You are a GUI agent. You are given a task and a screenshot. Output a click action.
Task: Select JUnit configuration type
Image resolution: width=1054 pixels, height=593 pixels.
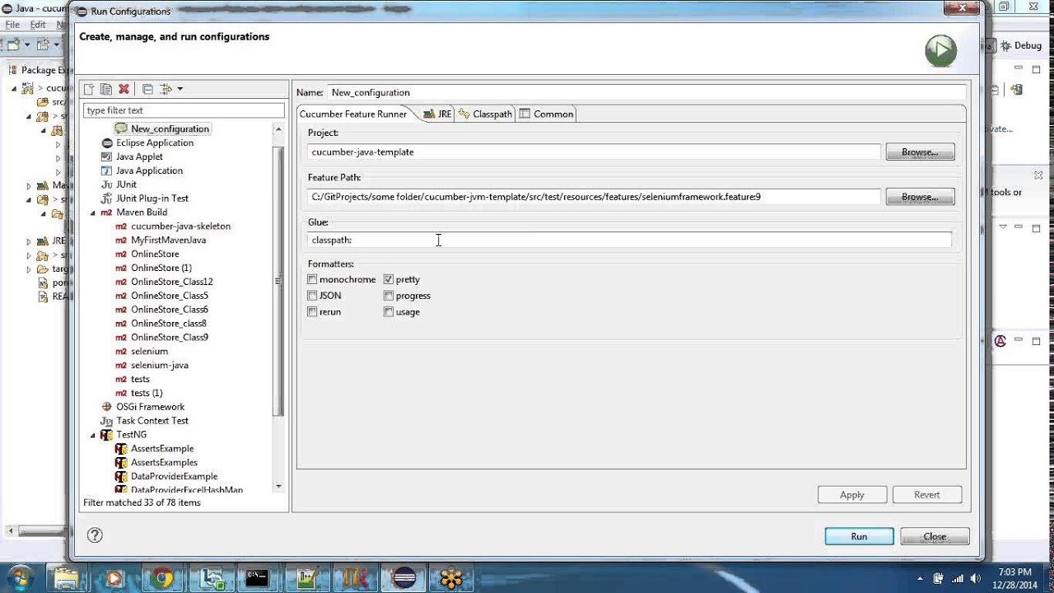pos(126,184)
